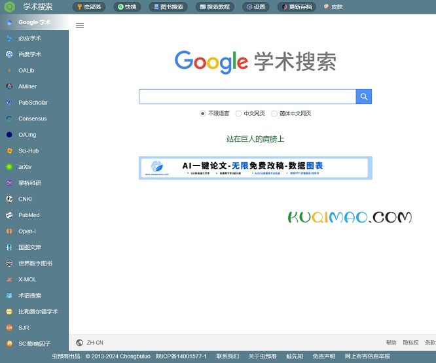Select the 简体中文网页 radio option
The image size is (436, 363).
coord(274,113)
